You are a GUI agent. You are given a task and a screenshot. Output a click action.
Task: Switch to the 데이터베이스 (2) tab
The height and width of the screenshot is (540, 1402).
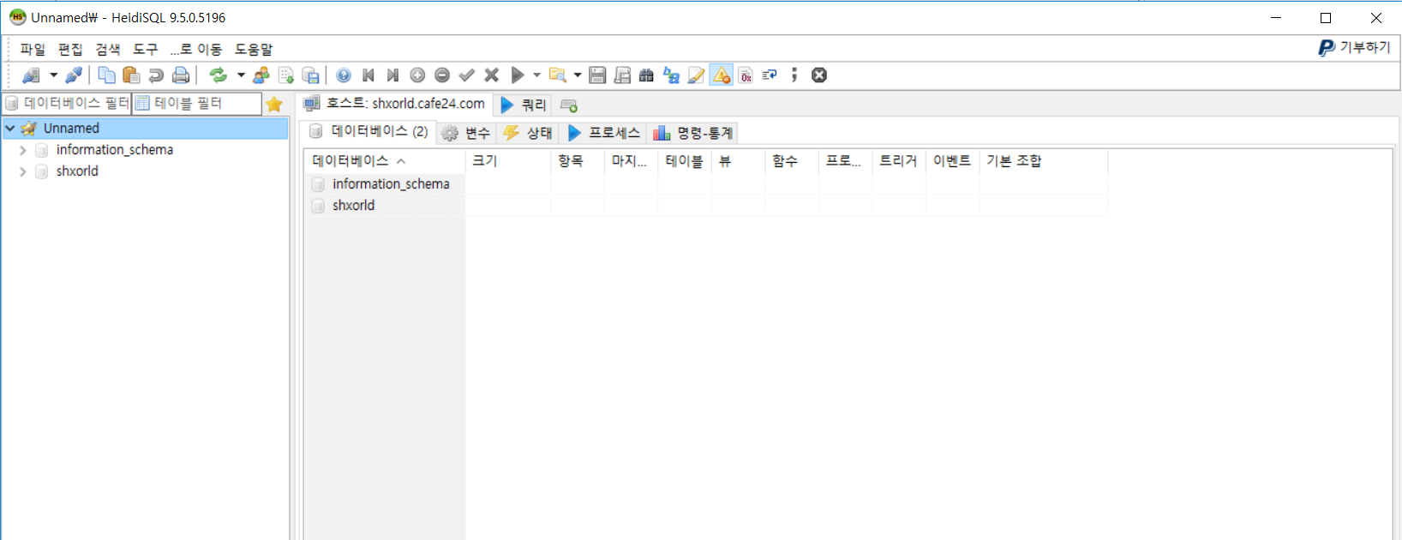pos(369,131)
